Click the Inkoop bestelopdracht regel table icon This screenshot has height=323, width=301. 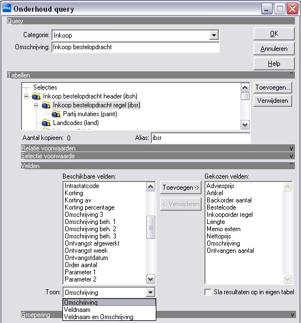coord(46,105)
